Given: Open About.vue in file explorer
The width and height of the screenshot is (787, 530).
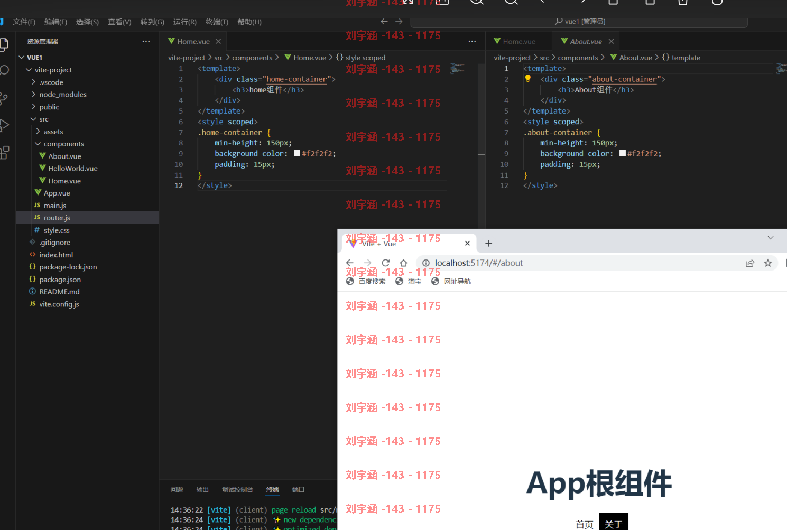Looking at the screenshot, I should pos(87,156).
